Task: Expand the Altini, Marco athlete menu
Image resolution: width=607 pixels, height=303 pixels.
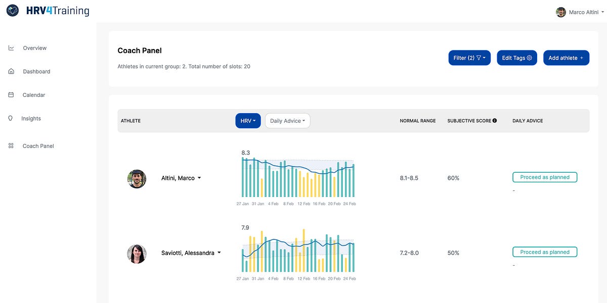Action: click(x=181, y=178)
